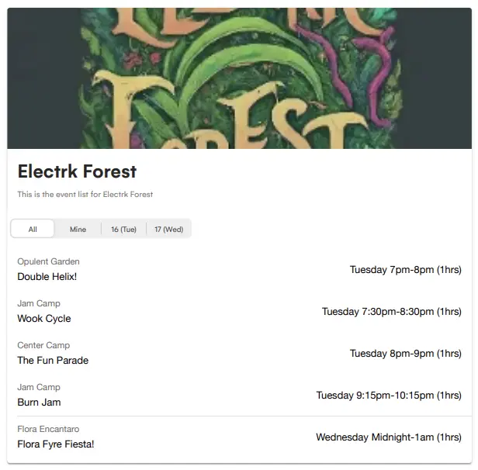The image size is (478, 470).
Task: Filter events by 16 (Tue)
Action: click(123, 229)
